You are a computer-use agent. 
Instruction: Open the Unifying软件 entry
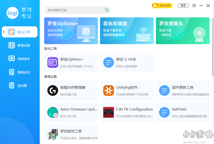[x=127, y=91]
